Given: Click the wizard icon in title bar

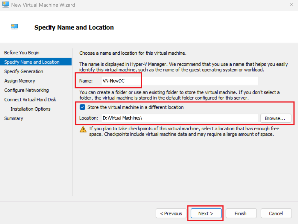Looking at the screenshot, I should [6, 5].
